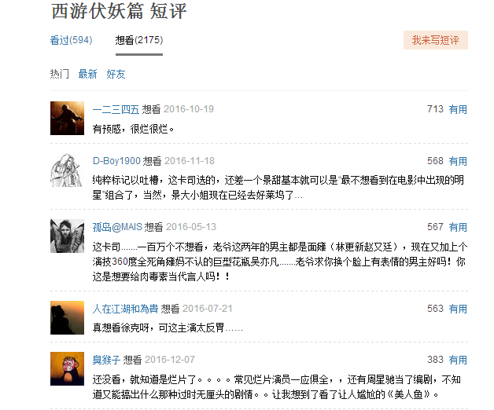494x410 pixels.
Task: Open avatar of user 一二三四五
Action: coord(67,117)
